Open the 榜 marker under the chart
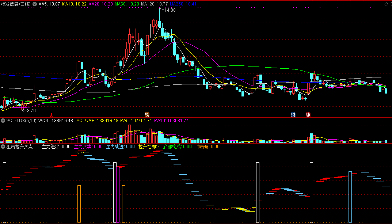392x224 pixels. 147,115
